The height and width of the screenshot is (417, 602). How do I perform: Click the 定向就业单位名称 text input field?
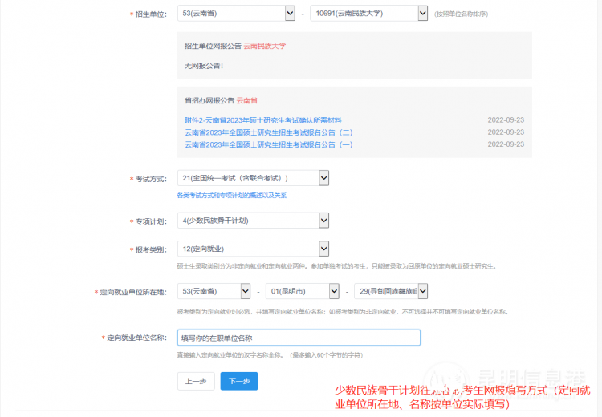299,338
